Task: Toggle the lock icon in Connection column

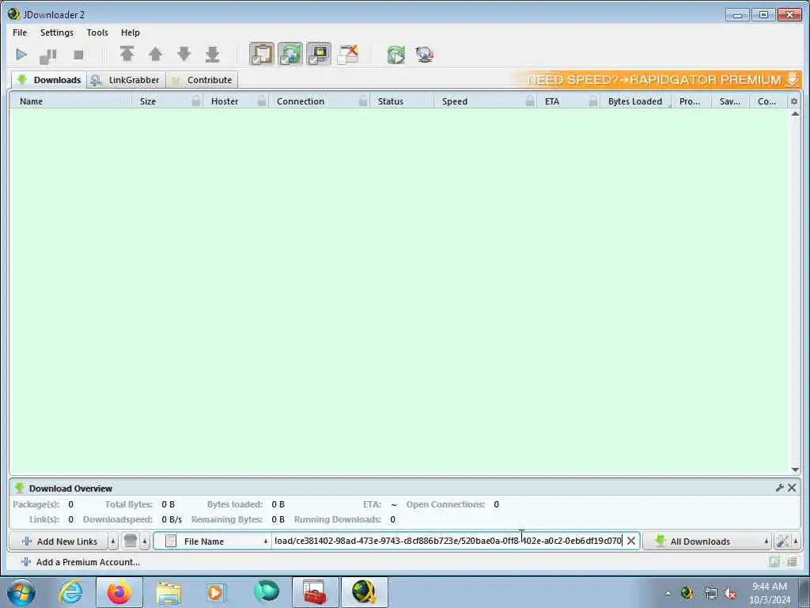Action: (x=363, y=101)
